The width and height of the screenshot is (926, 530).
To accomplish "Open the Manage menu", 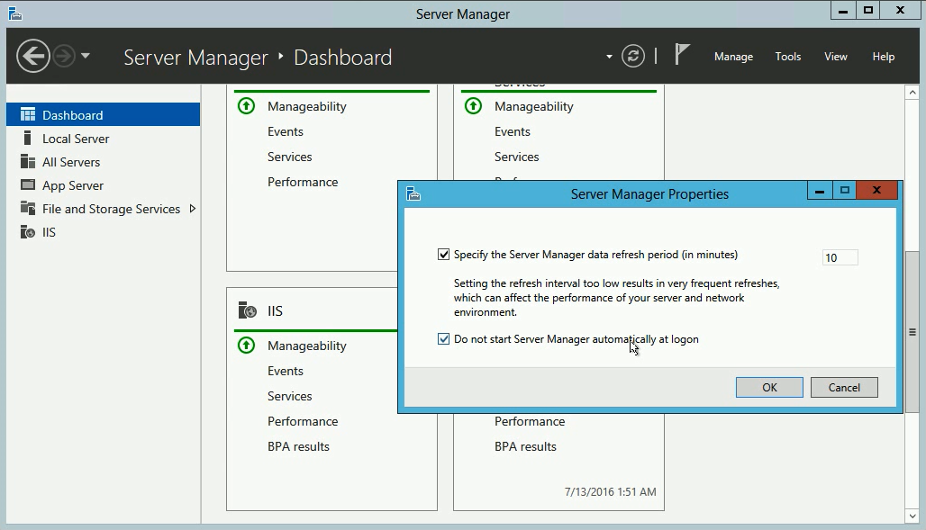I will point(733,57).
